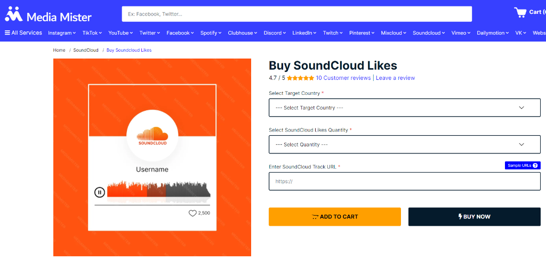The width and height of the screenshot is (546, 261).
Task: Open the Select Quantity dropdown
Action: coord(405,144)
